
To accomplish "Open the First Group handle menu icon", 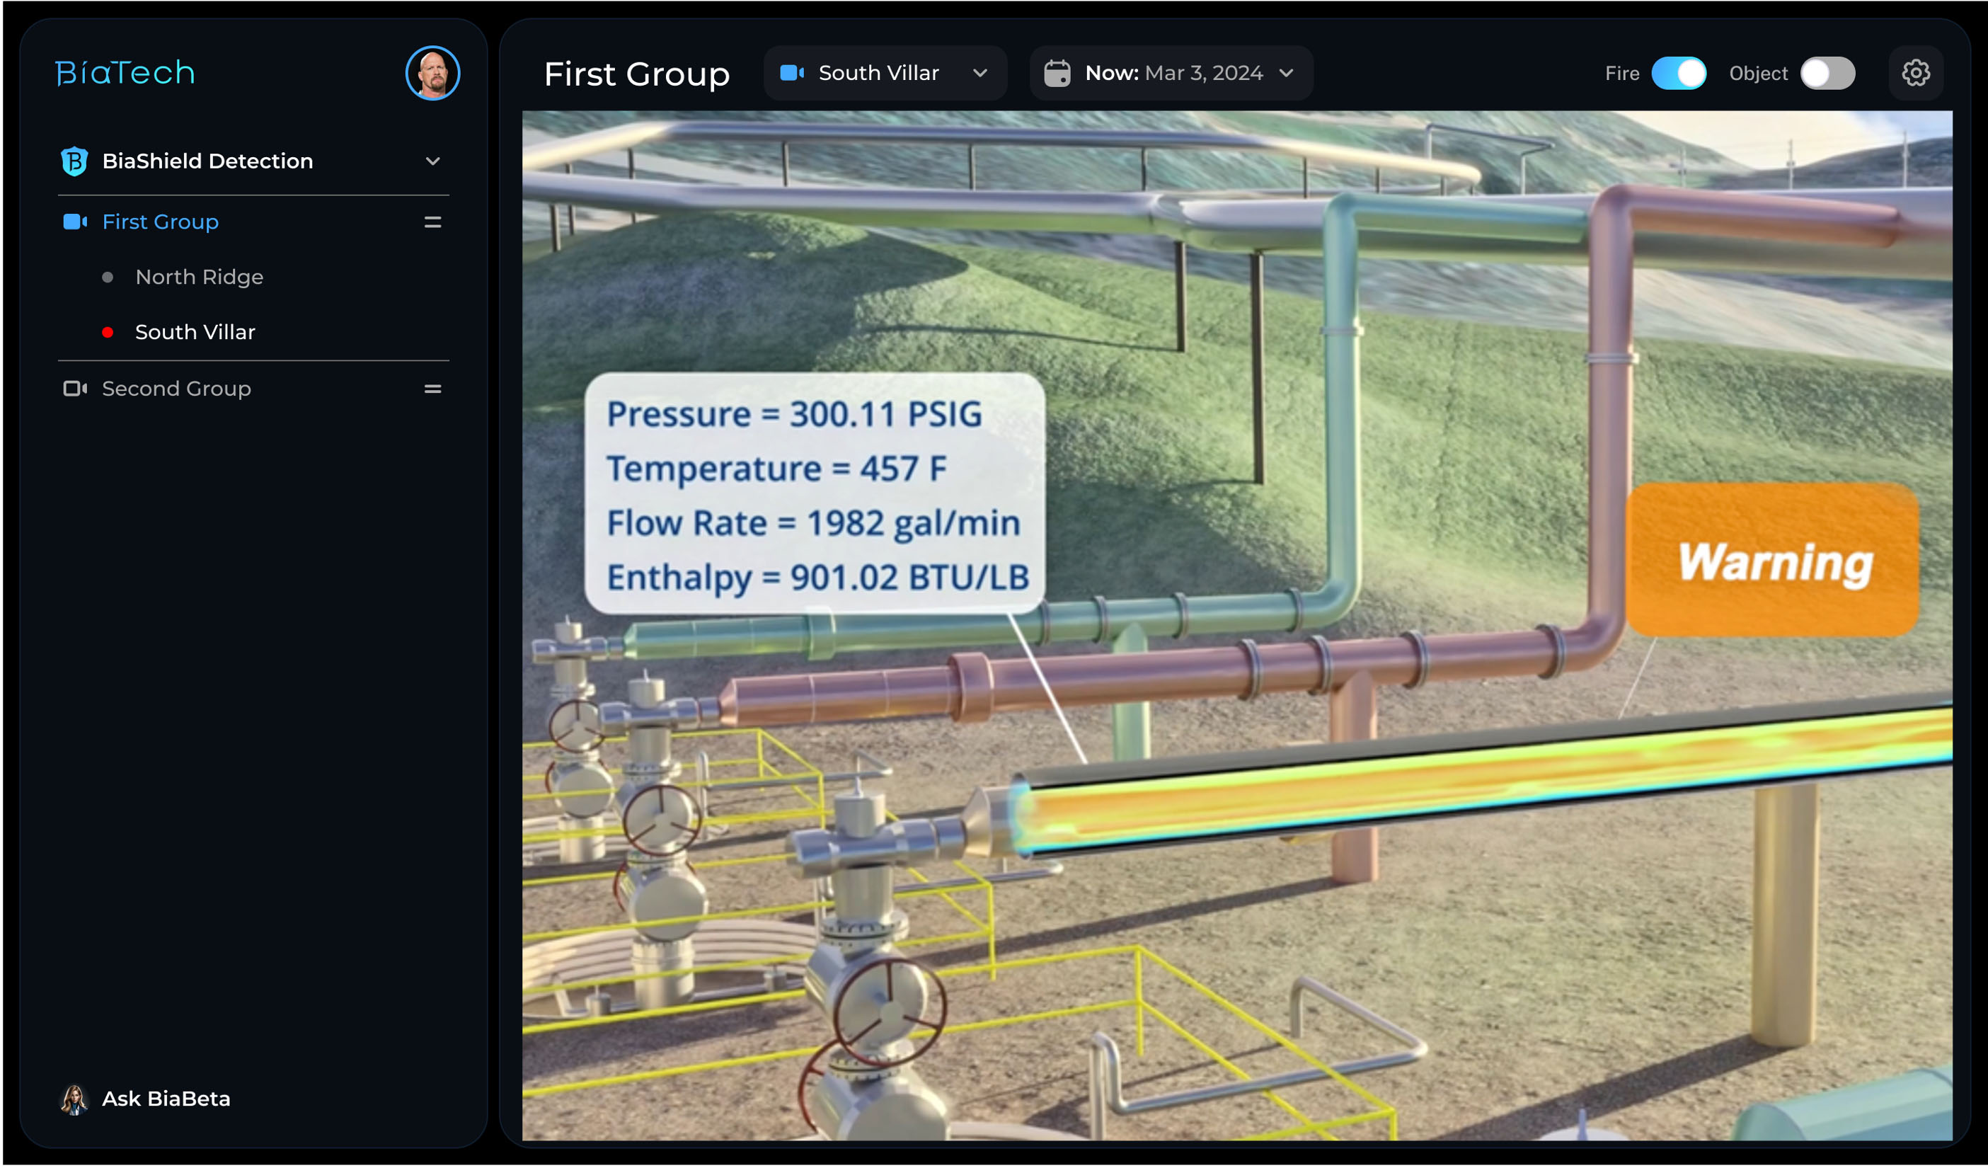I will click(432, 222).
